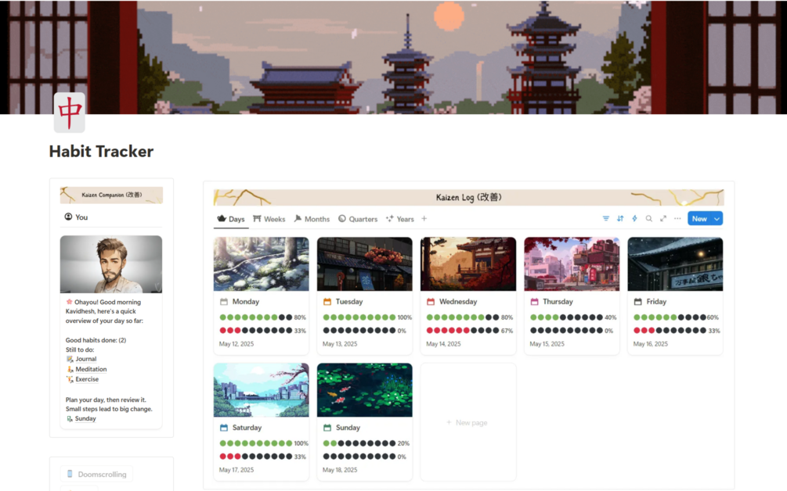Click the May 14, 2025 date text
This screenshot has width=787, height=491.
tap(443, 344)
